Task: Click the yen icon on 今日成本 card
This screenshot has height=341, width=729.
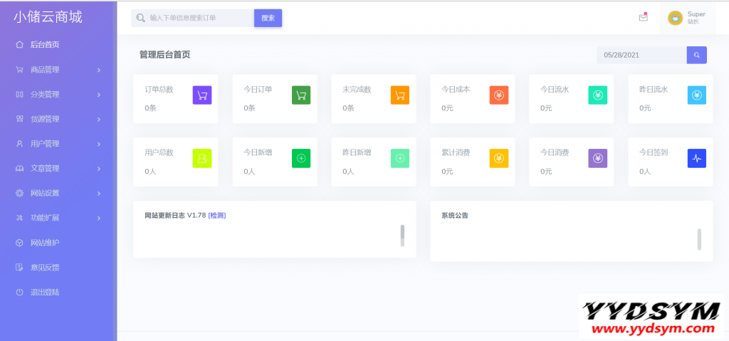Action: [x=499, y=95]
